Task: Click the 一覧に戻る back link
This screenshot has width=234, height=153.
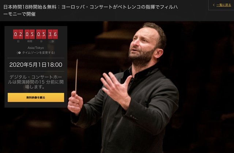Action: tap(223, 5)
